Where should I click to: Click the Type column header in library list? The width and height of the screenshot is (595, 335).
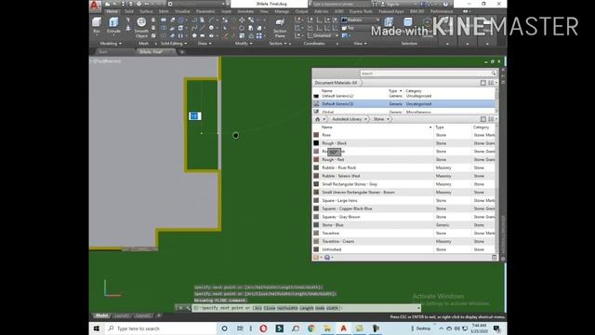[x=440, y=127]
